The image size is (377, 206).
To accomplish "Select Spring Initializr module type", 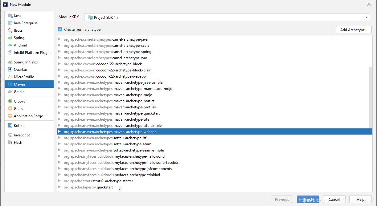I will pos(26,62).
